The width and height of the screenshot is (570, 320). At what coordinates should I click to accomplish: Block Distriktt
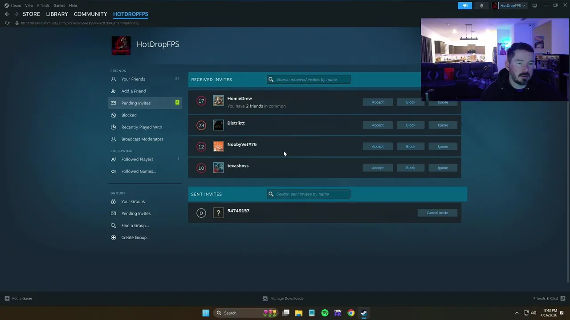pyautogui.click(x=411, y=125)
